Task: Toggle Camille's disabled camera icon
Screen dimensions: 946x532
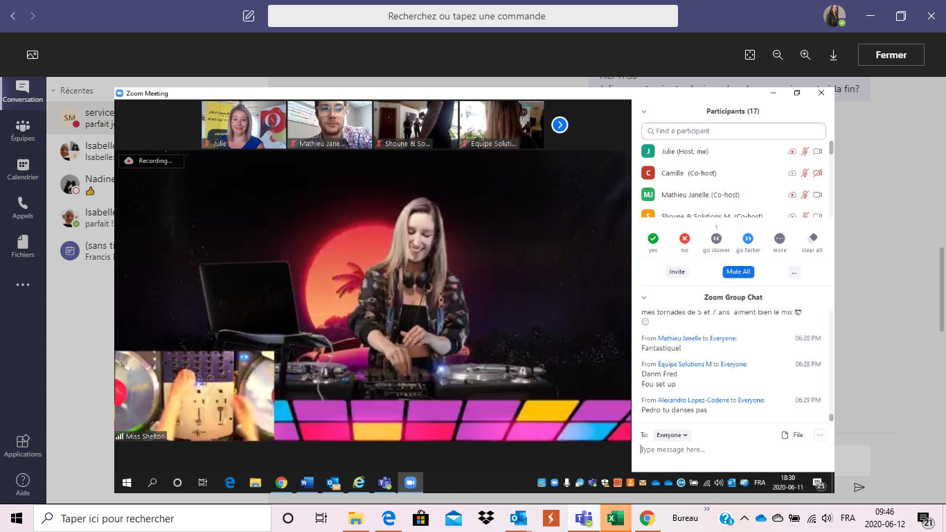Action: [x=817, y=173]
